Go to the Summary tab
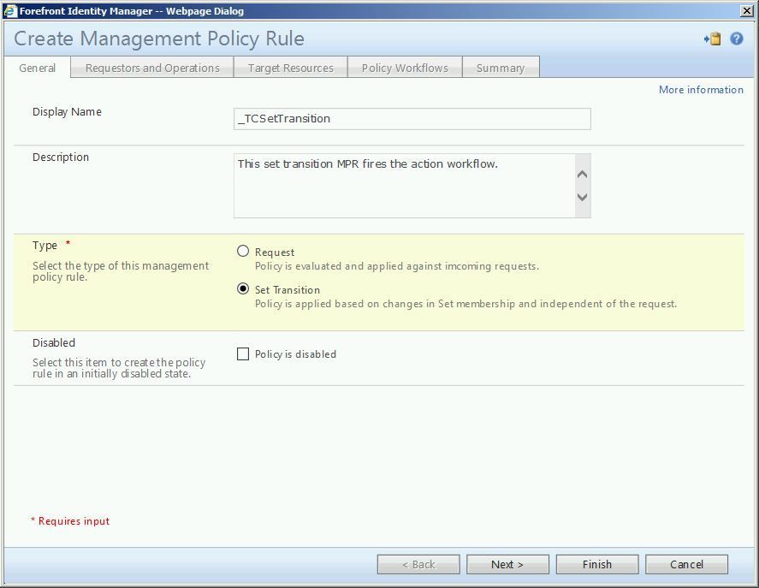759x588 pixels. pos(501,68)
